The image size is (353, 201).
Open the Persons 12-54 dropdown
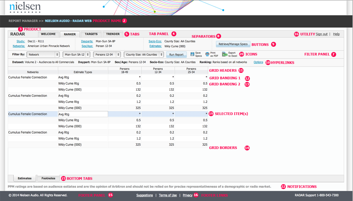(x=107, y=54)
